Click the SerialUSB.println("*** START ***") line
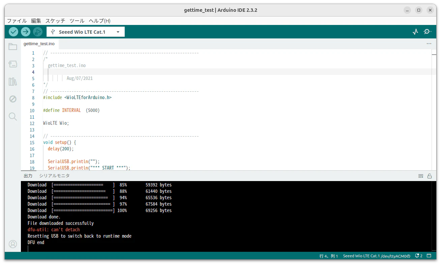Viewport: 441px width, 265px height. (x=89, y=168)
